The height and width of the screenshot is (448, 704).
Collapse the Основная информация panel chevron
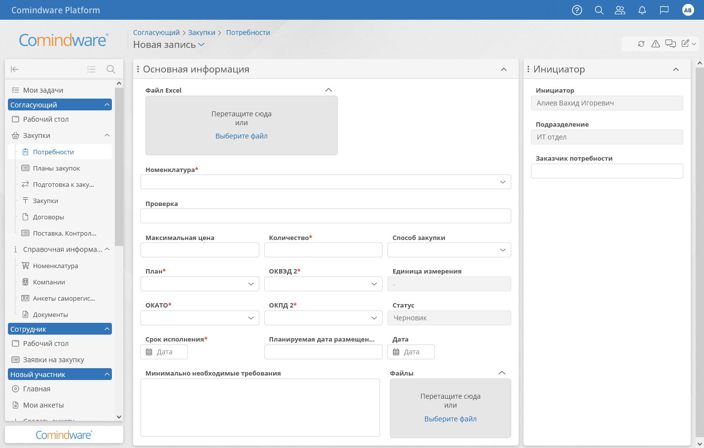click(x=504, y=69)
